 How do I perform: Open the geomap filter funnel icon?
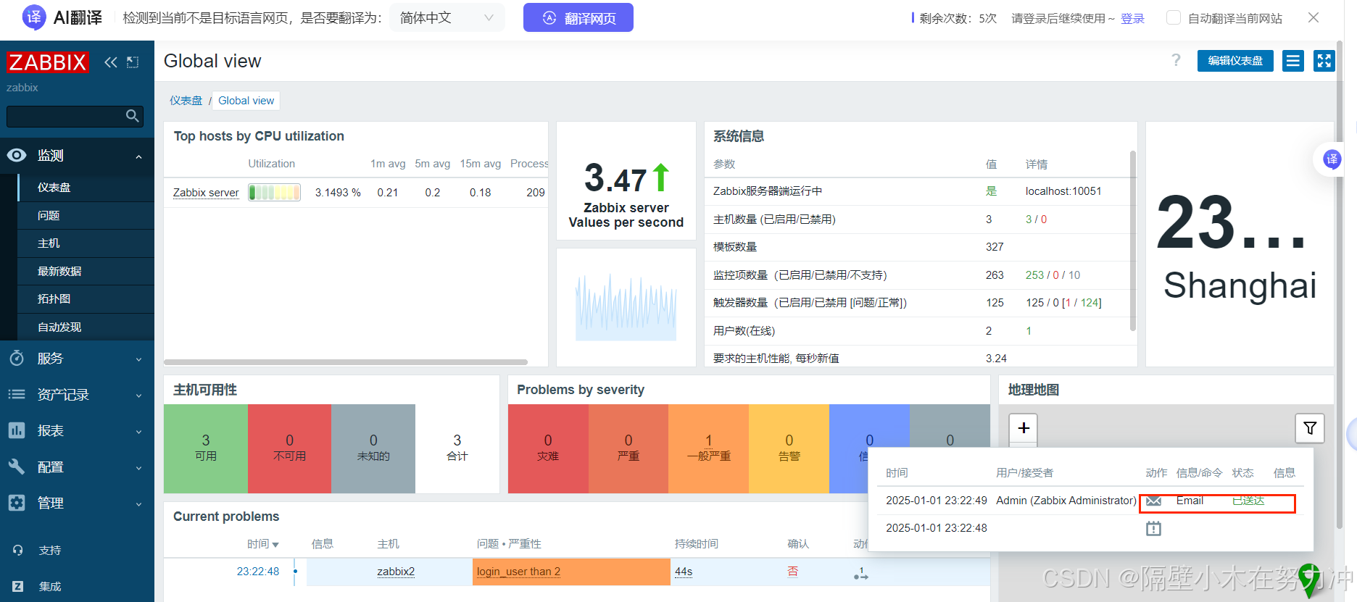tap(1310, 428)
